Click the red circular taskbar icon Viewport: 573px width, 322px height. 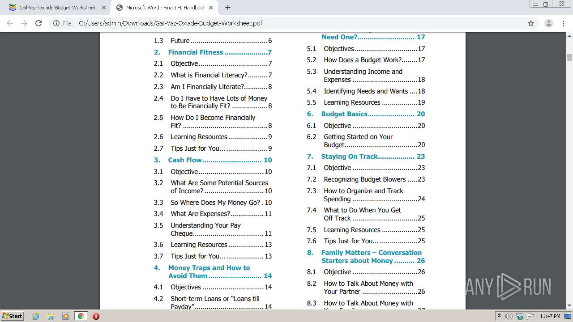(96, 316)
